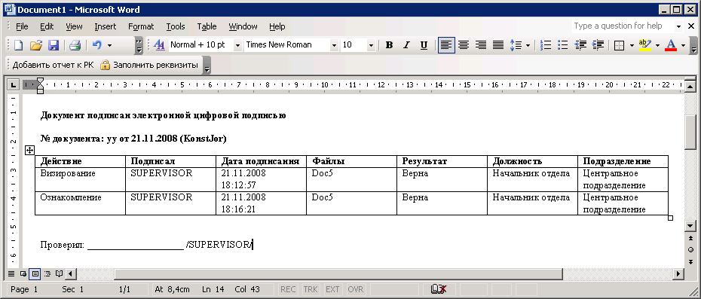Apply bold formatting
Viewport: 701px width, 299px height.
click(389, 45)
